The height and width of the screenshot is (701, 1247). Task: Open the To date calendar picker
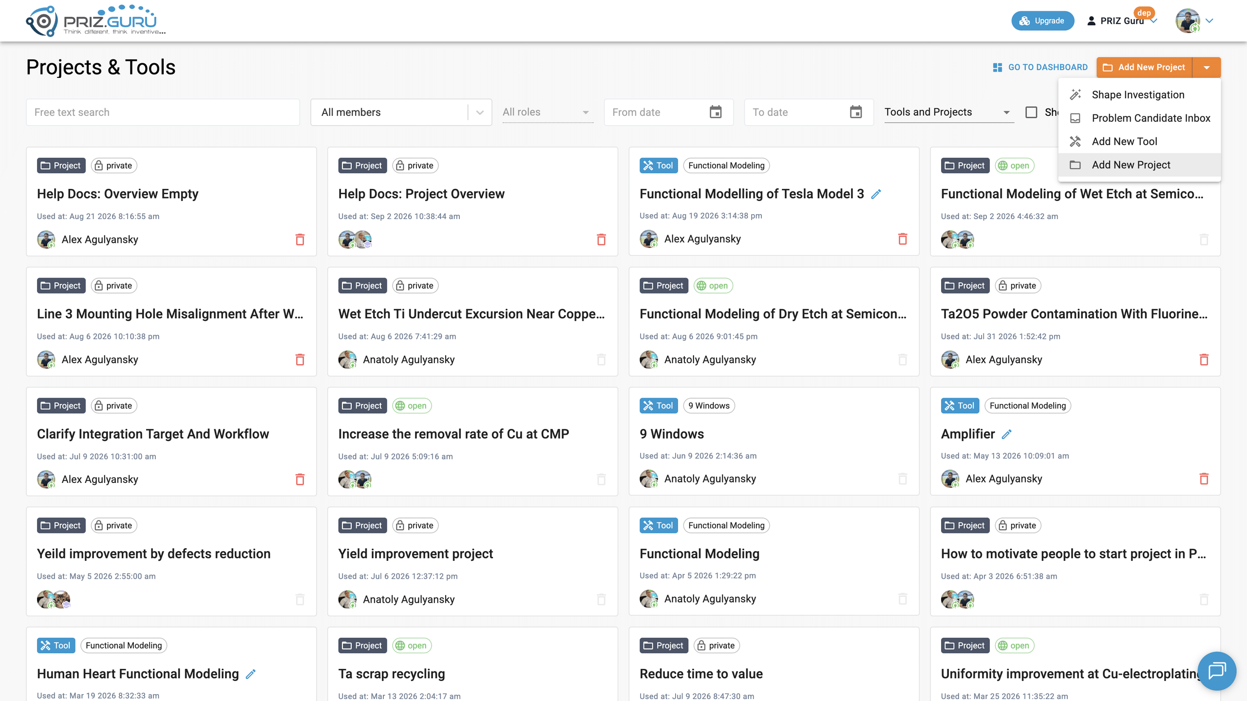pos(856,112)
